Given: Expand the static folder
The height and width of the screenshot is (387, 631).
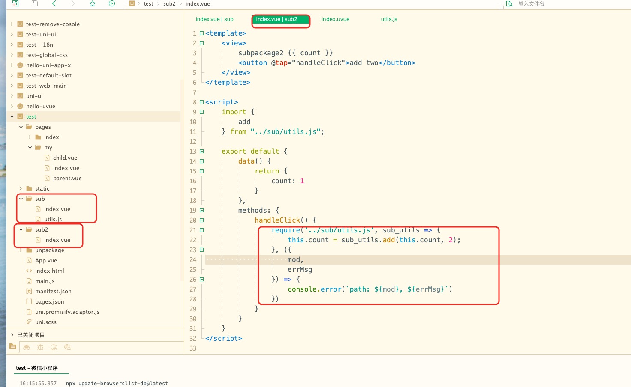Looking at the screenshot, I should pyautogui.click(x=21, y=188).
